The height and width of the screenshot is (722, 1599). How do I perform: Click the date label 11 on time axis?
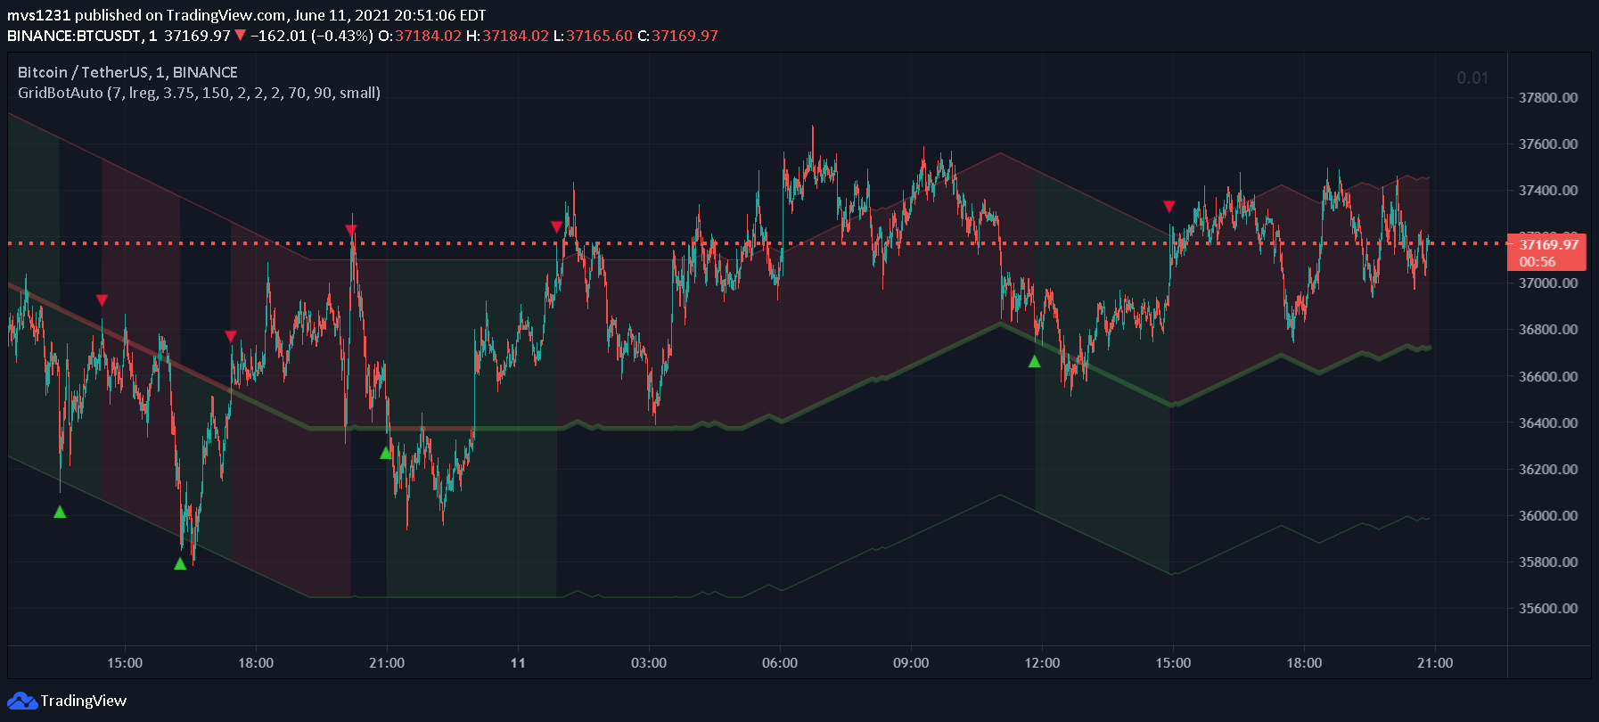[518, 663]
